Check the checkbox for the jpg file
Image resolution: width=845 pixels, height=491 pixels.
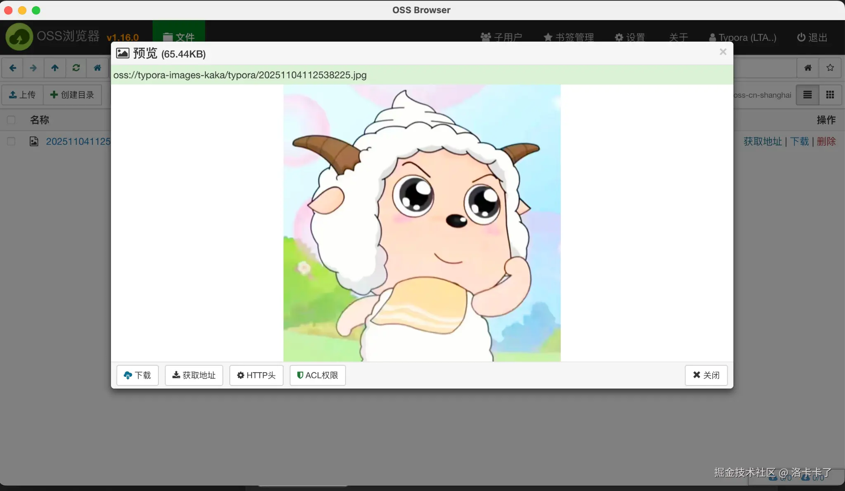point(11,141)
